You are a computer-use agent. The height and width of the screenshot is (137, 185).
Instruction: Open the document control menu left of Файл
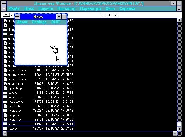click(4, 9)
